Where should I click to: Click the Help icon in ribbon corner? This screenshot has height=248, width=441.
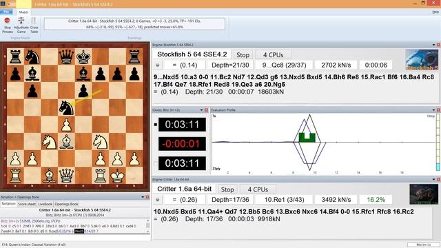(435, 12)
